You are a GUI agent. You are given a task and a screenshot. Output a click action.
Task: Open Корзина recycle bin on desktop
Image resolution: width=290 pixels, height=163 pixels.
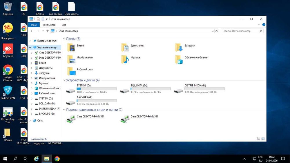coord(8,9)
